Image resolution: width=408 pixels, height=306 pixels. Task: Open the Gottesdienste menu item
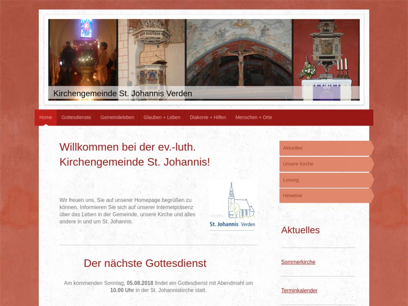(x=76, y=118)
